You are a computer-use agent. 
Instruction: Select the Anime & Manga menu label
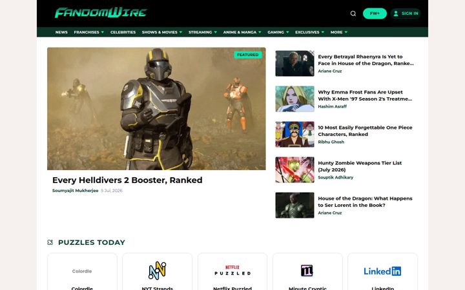point(240,32)
